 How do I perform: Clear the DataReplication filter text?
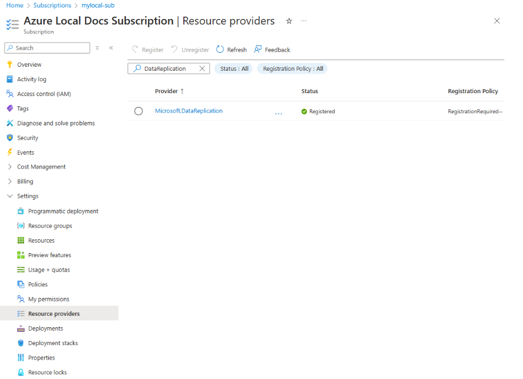tap(202, 68)
